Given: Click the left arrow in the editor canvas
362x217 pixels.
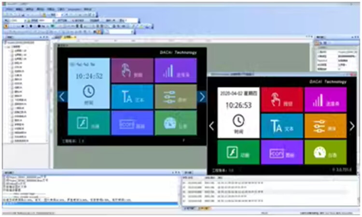Looking at the screenshot, I should tap(62, 97).
